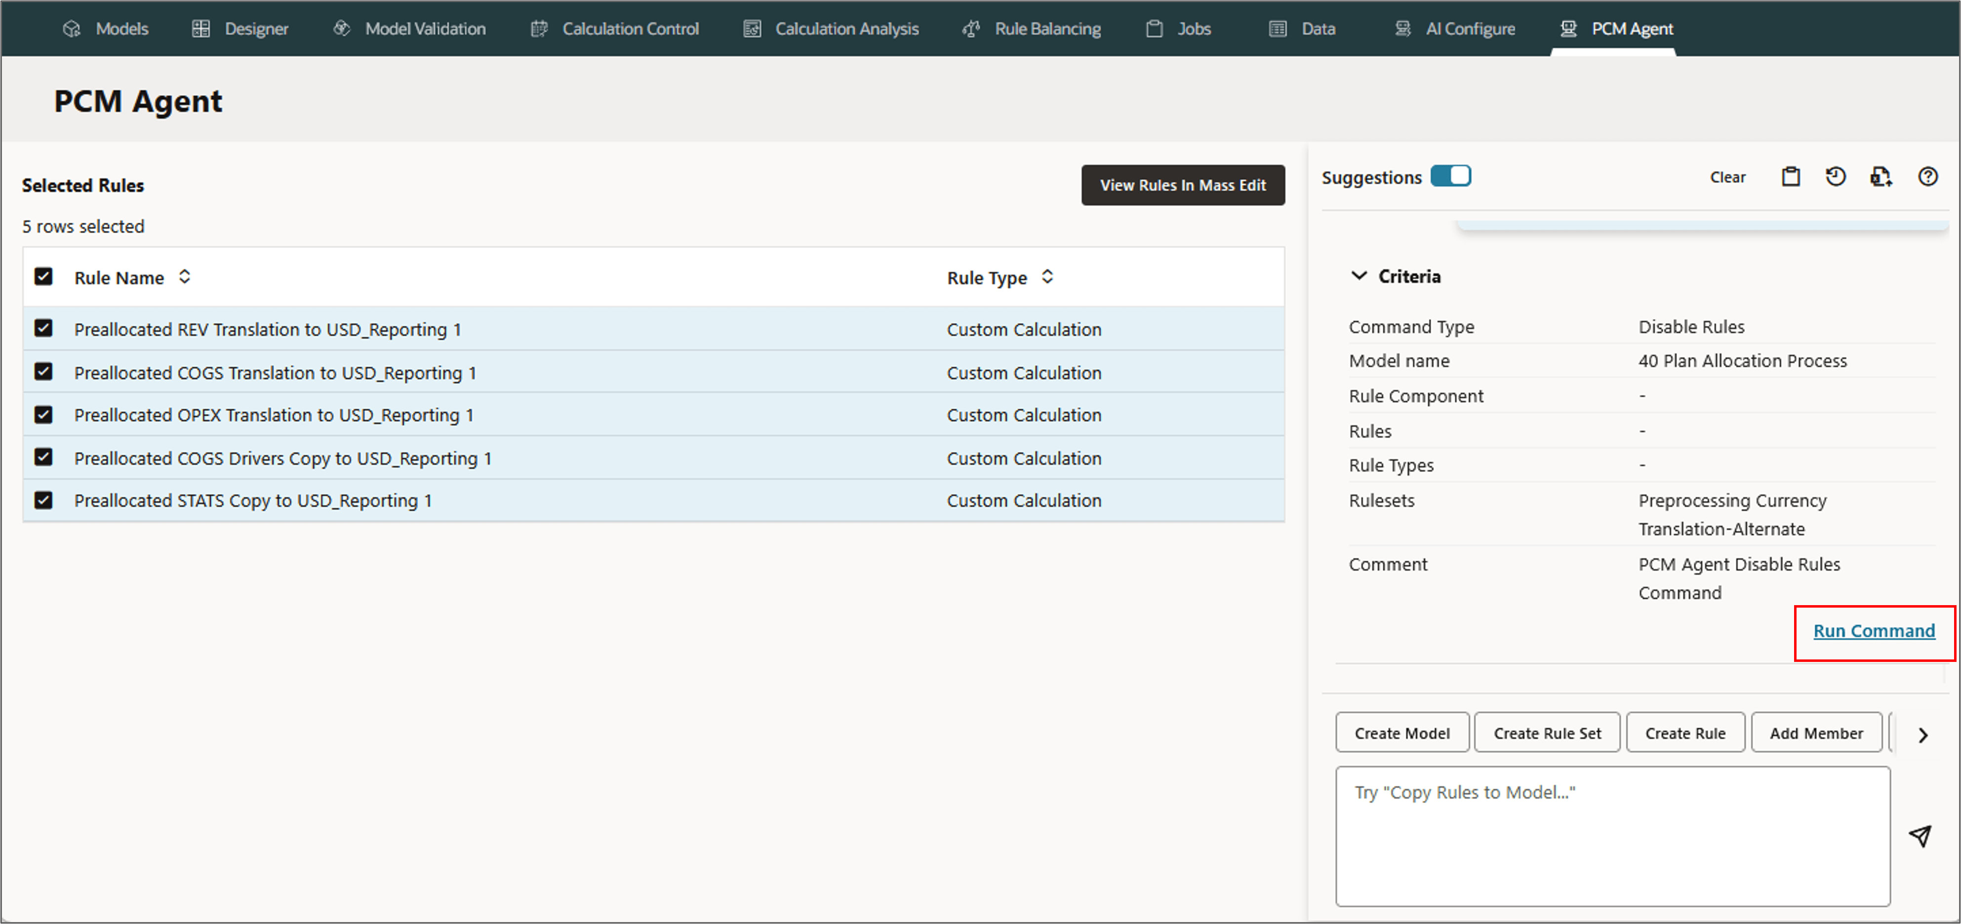This screenshot has height=924, width=1961.
Task: Click the Create Rule Set suggestion
Action: pyautogui.click(x=1547, y=733)
